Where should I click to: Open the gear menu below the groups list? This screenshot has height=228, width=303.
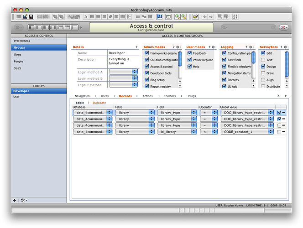click(23, 200)
